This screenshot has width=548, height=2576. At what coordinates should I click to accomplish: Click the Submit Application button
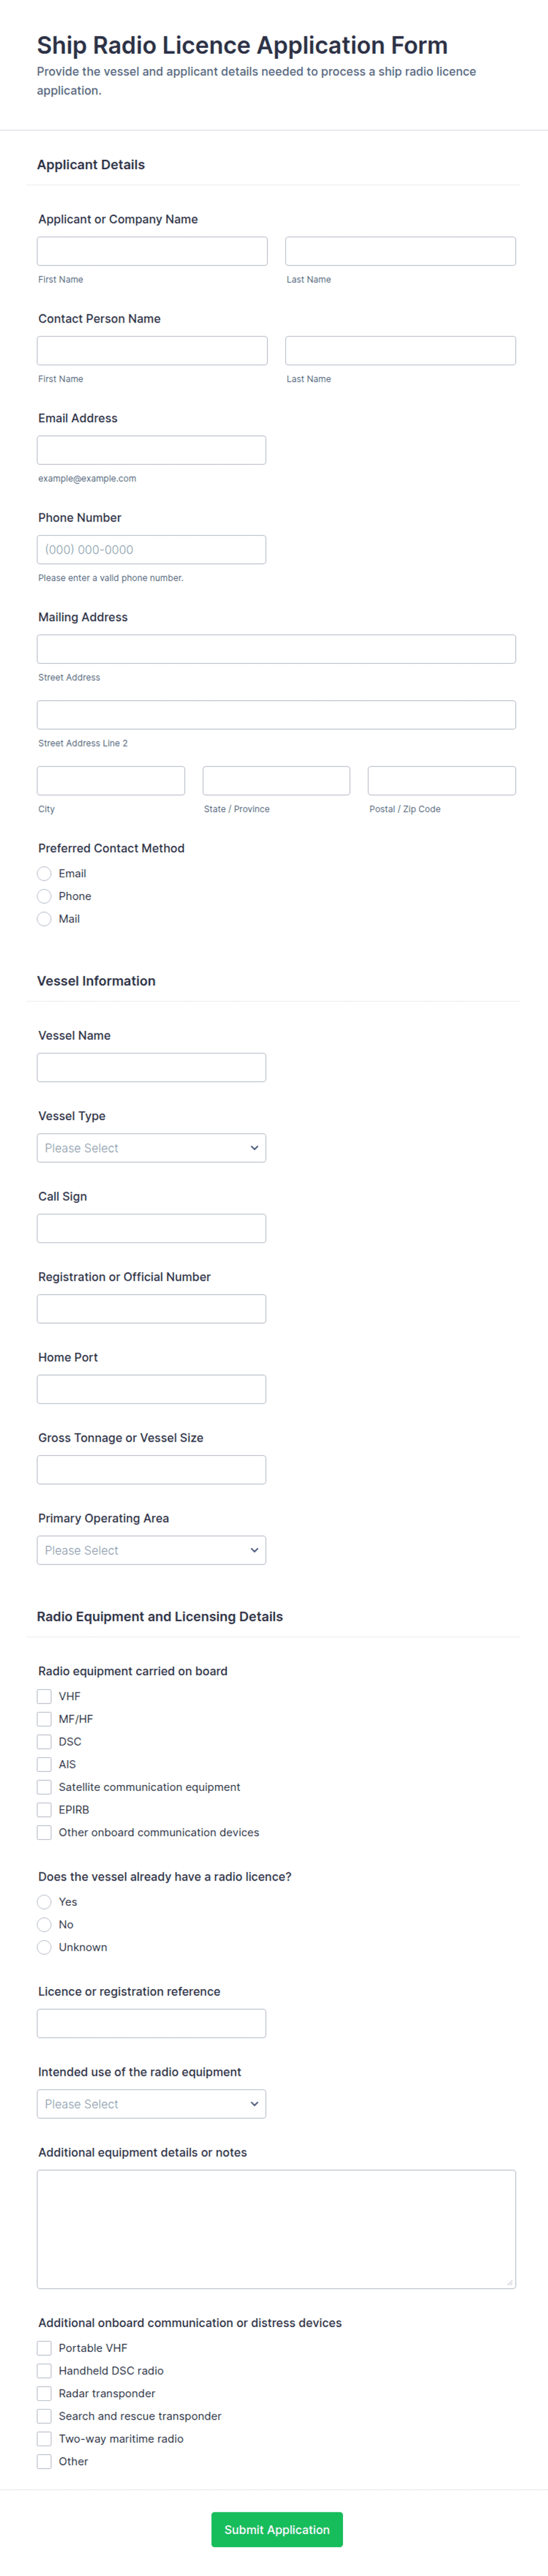coord(276,2529)
